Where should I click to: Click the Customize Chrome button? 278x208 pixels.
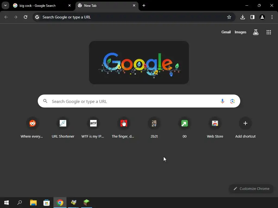coord(251,189)
